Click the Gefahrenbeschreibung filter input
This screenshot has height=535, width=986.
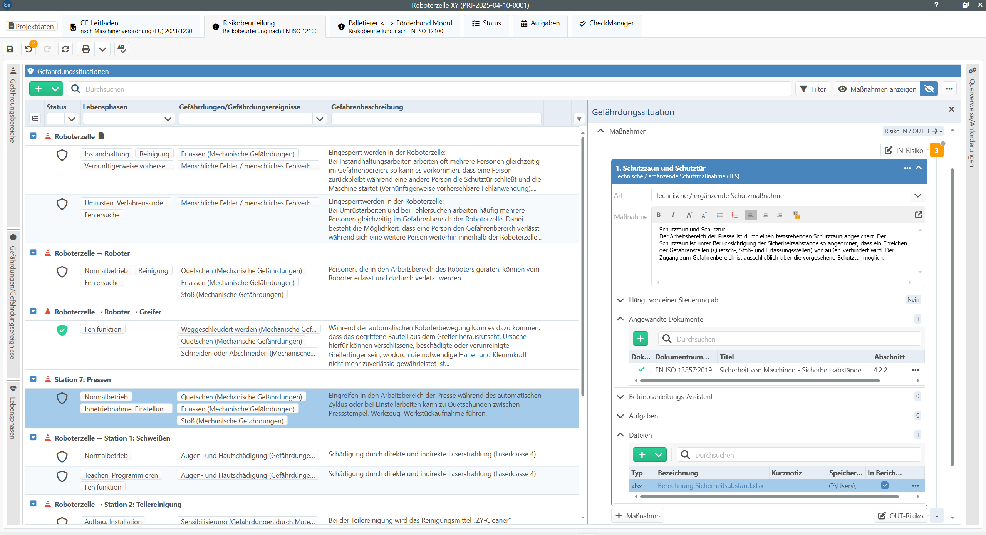tap(436, 119)
